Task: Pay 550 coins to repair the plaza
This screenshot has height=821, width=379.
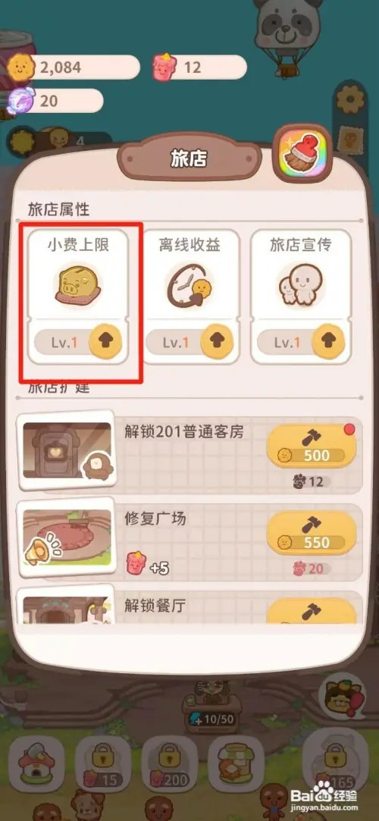Action: pos(312,534)
